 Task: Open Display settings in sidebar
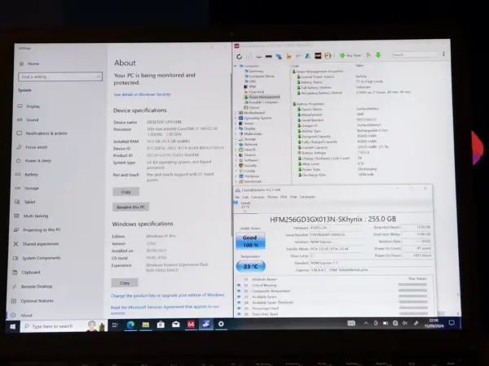click(x=29, y=107)
